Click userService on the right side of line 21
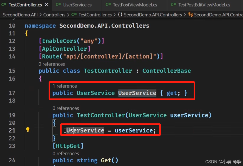Image resolution: width=243 pixels, height=166 pixels. 134,130
